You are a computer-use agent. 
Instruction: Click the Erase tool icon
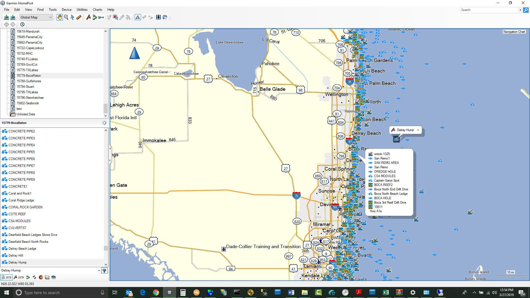coord(122,17)
